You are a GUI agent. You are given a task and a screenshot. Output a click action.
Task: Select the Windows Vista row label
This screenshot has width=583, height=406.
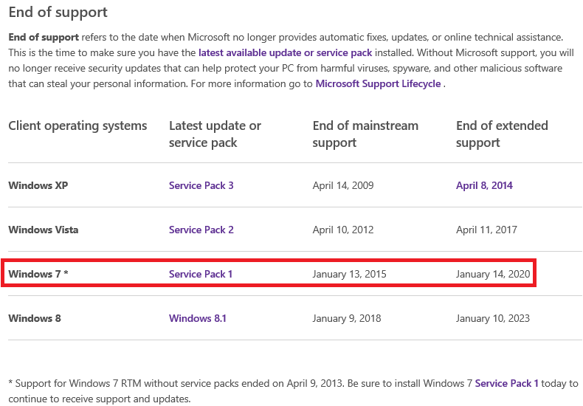point(43,230)
